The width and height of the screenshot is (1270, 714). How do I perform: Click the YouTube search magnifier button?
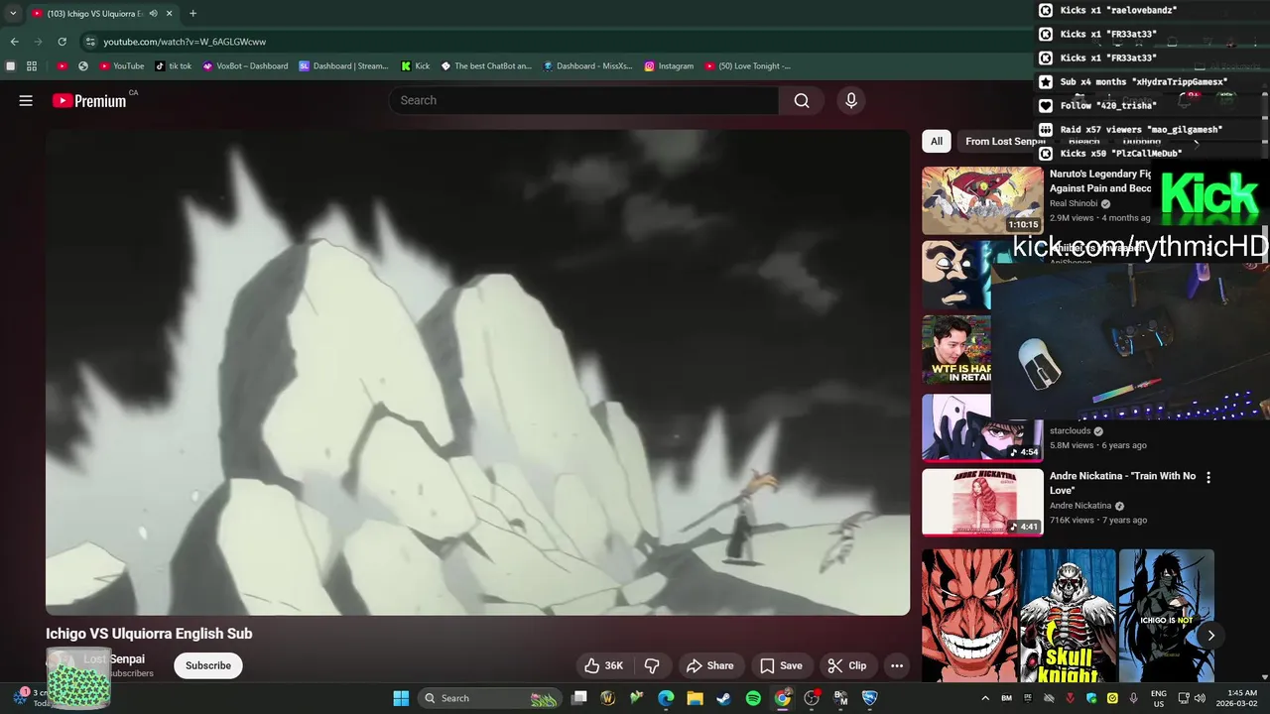(x=802, y=100)
